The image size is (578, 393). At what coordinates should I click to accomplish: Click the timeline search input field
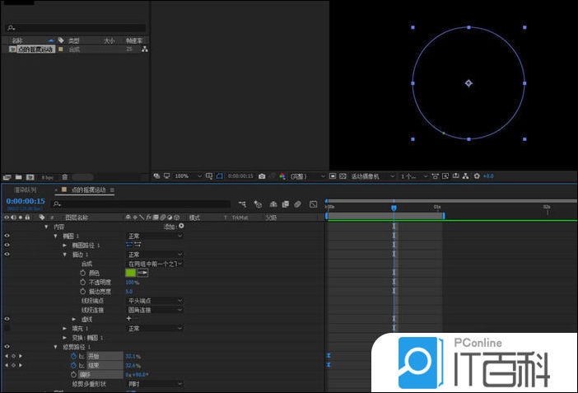pyautogui.click(x=140, y=204)
